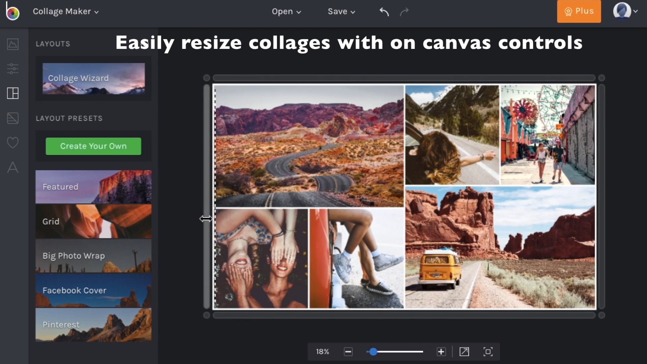Click the fit to screen icon

tap(488, 352)
